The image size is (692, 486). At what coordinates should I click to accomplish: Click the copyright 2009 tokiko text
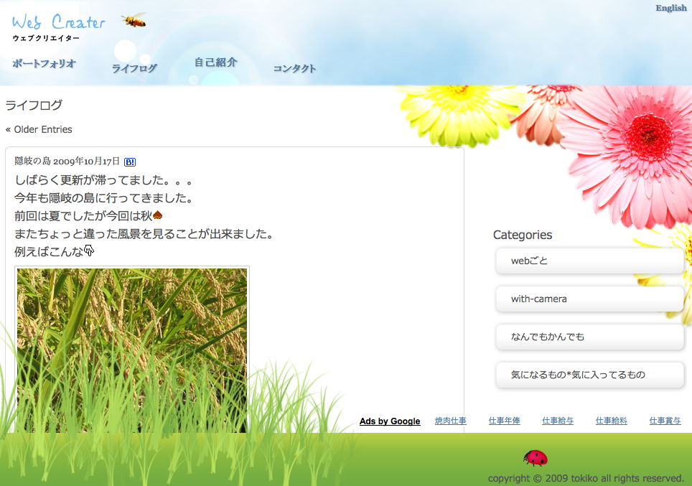pyautogui.click(x=586, y=479)
